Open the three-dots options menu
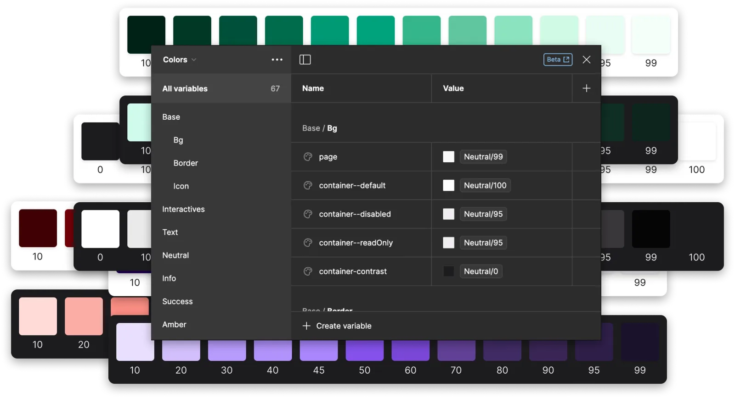735x398 pixels. pyautogui.click(x=277, y=60)
